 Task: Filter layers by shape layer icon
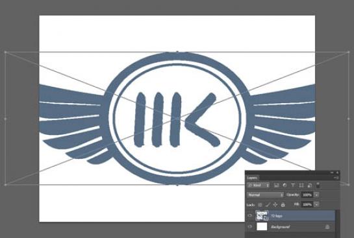(301, 185)
